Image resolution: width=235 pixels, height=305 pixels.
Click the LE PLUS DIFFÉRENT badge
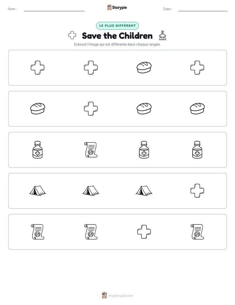(117, 26)
